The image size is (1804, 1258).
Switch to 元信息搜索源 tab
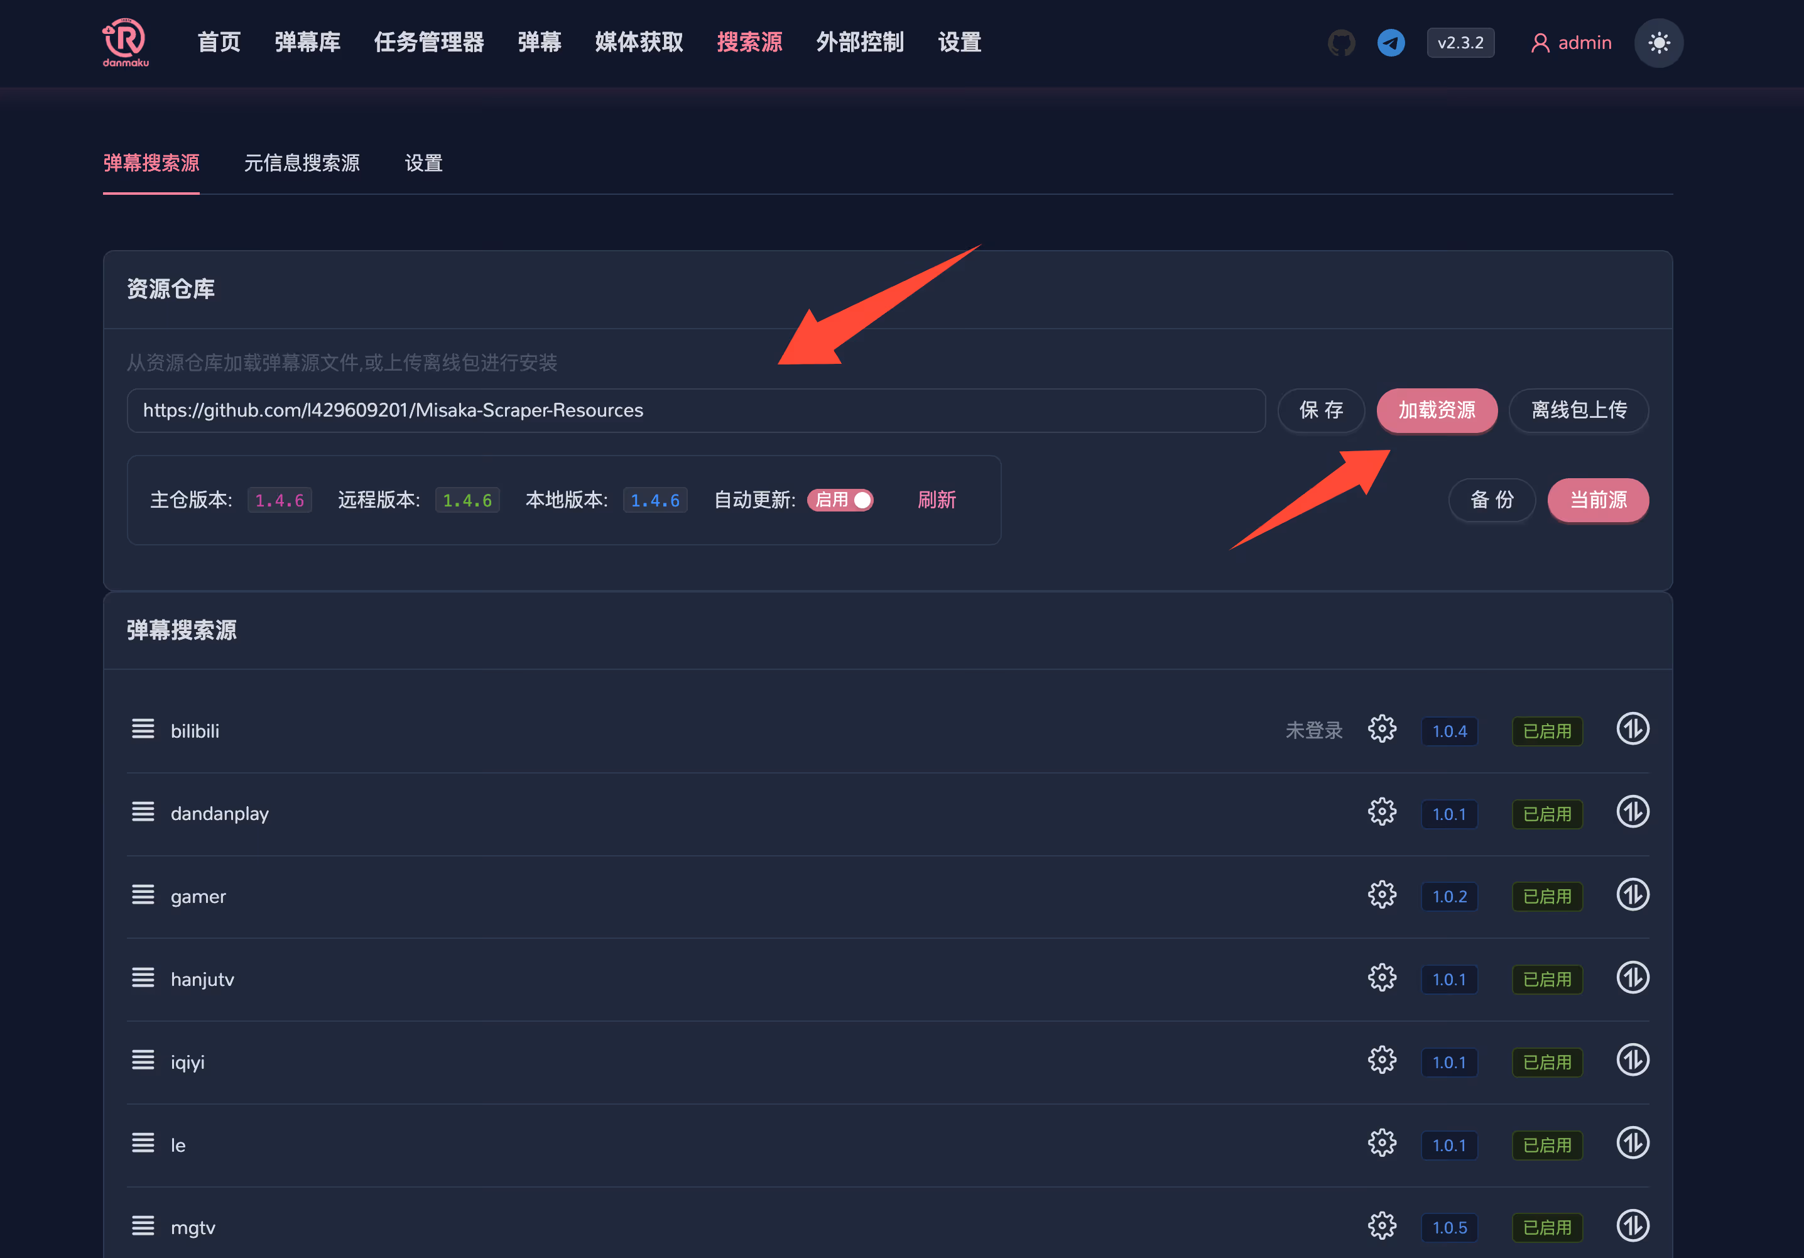[x=302, y=163]
